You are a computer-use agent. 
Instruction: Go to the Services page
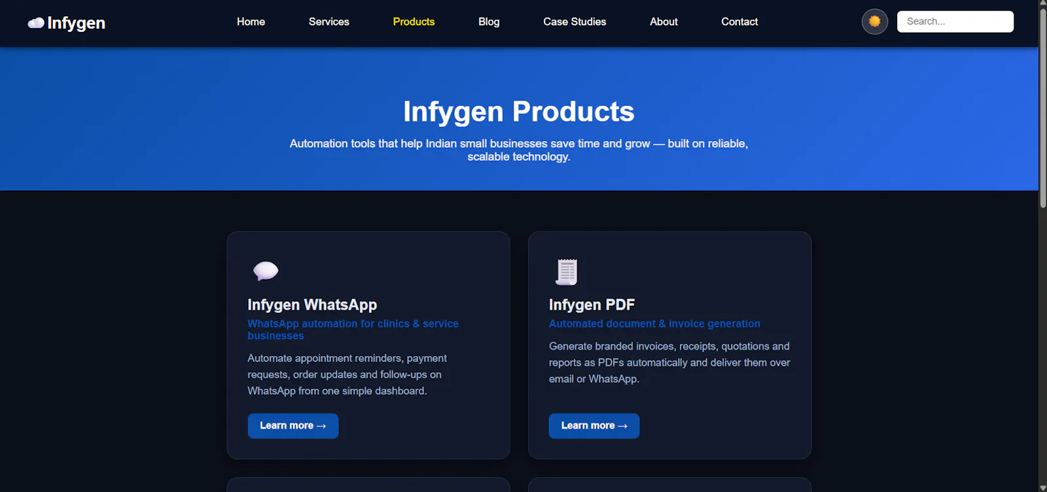click(x=328, y=22)
